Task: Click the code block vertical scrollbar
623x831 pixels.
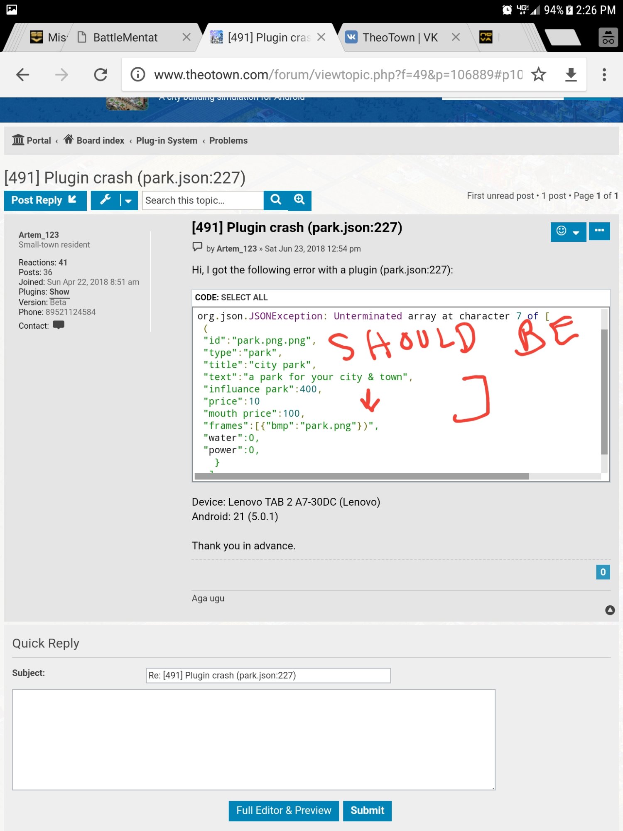Action: 604,391
